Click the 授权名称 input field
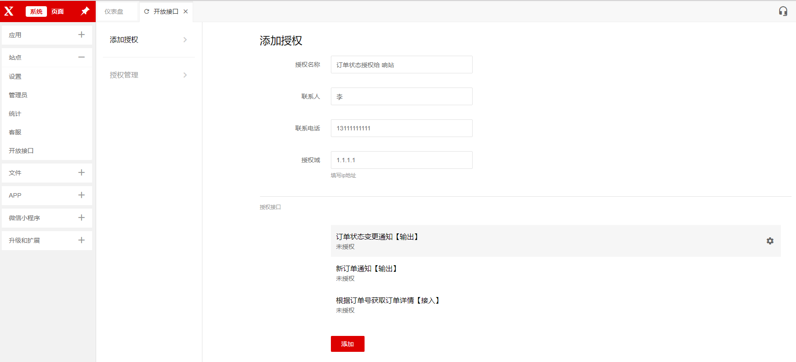Screen dimensions: 796x362 click(401, 65)
